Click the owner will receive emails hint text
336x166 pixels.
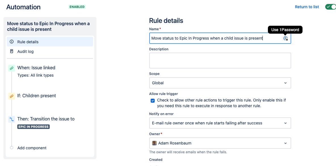[188, 152]
